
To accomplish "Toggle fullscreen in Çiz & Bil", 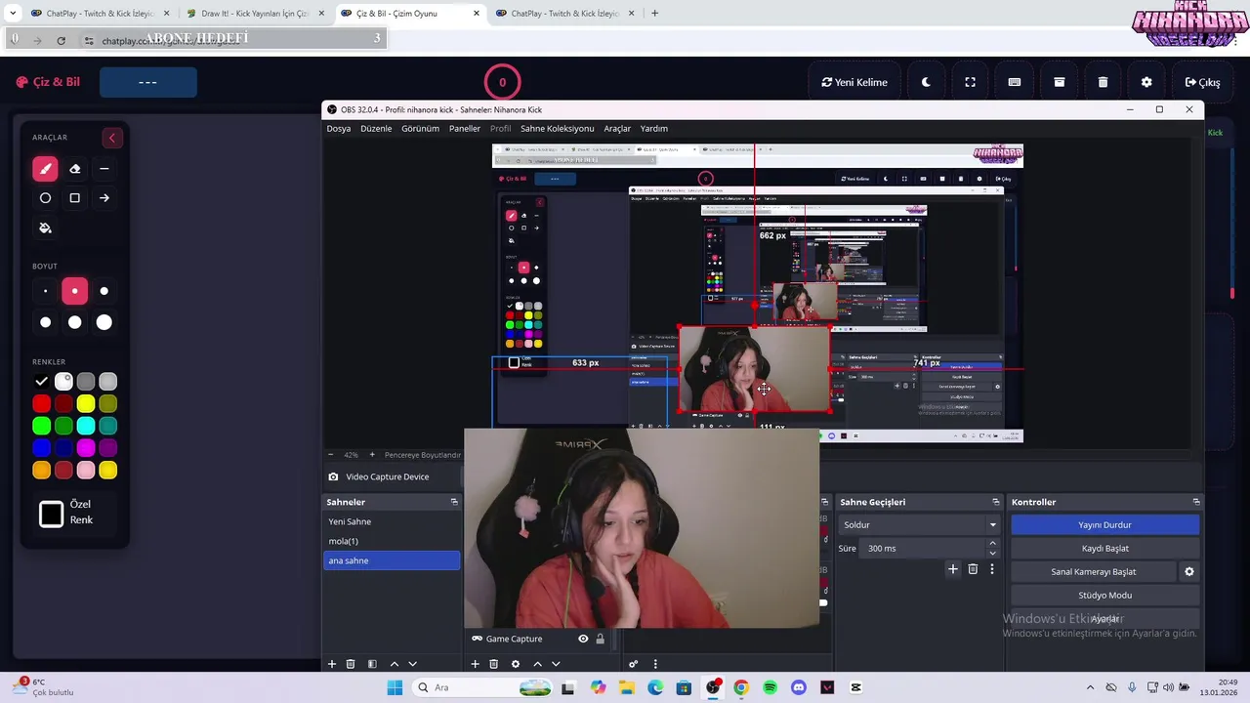I will [970, 82].
